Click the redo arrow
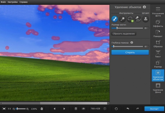The image size is (165, 113). [138, 109]
